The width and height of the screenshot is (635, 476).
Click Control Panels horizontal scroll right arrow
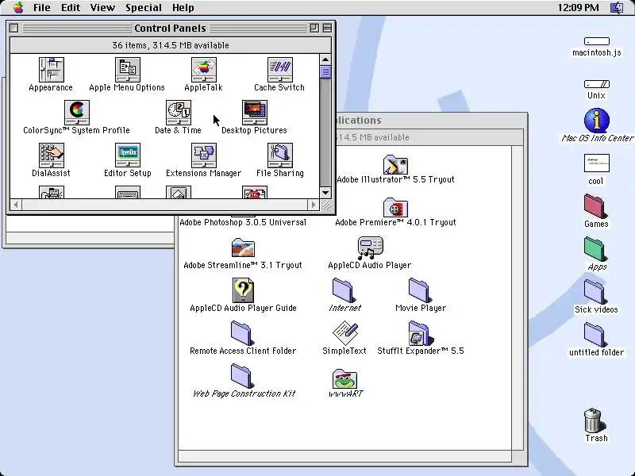tap(313, 205)
